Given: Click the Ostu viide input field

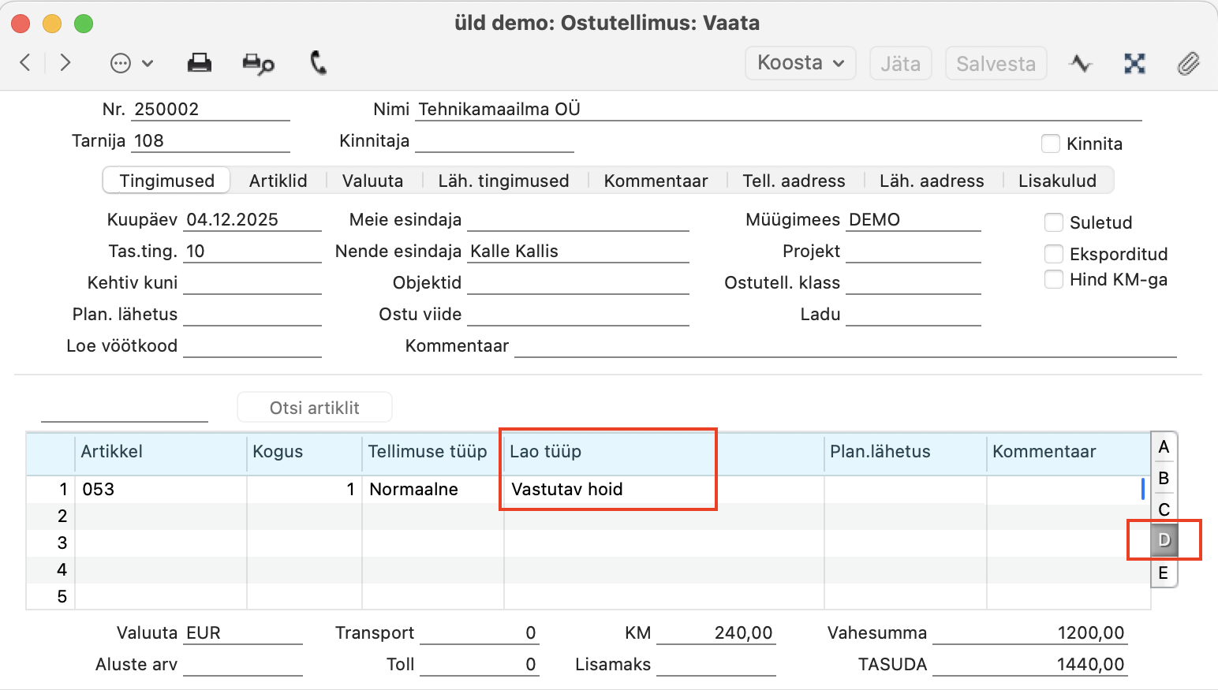Looking at the screenshot, I should [x=577, y=315].
